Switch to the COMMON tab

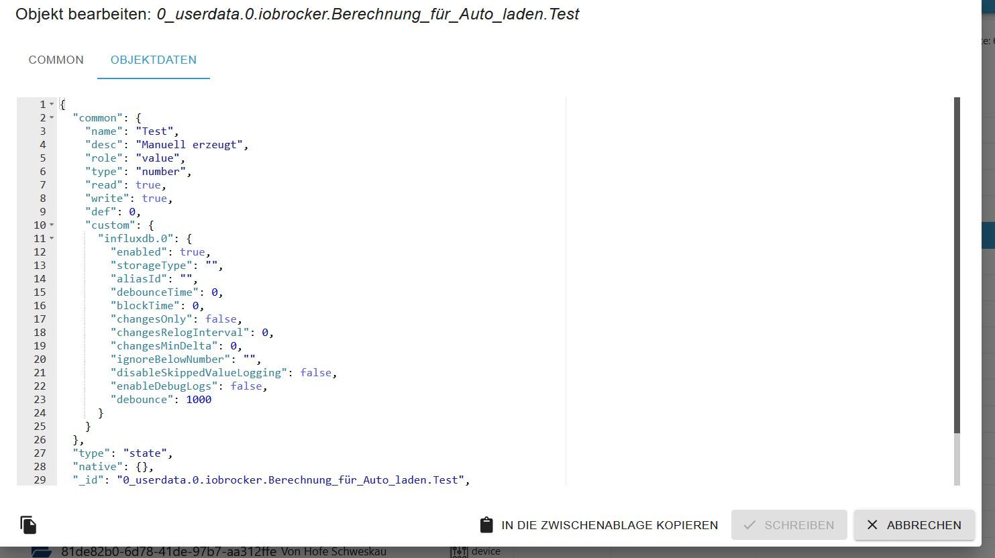tap(56, 60)
